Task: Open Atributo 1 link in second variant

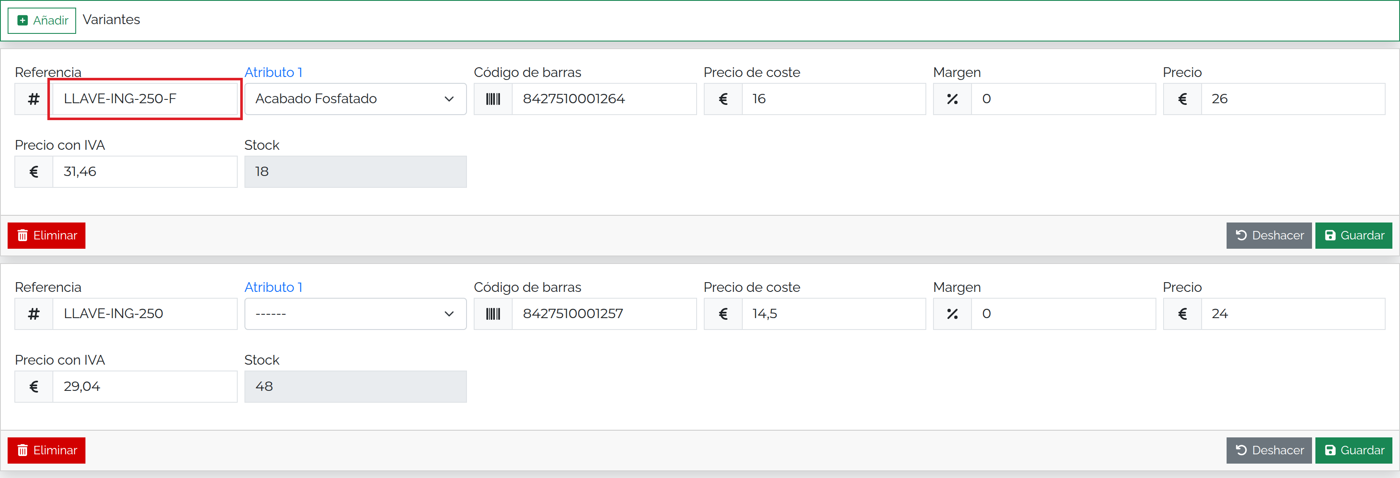Action: [273, 287]
